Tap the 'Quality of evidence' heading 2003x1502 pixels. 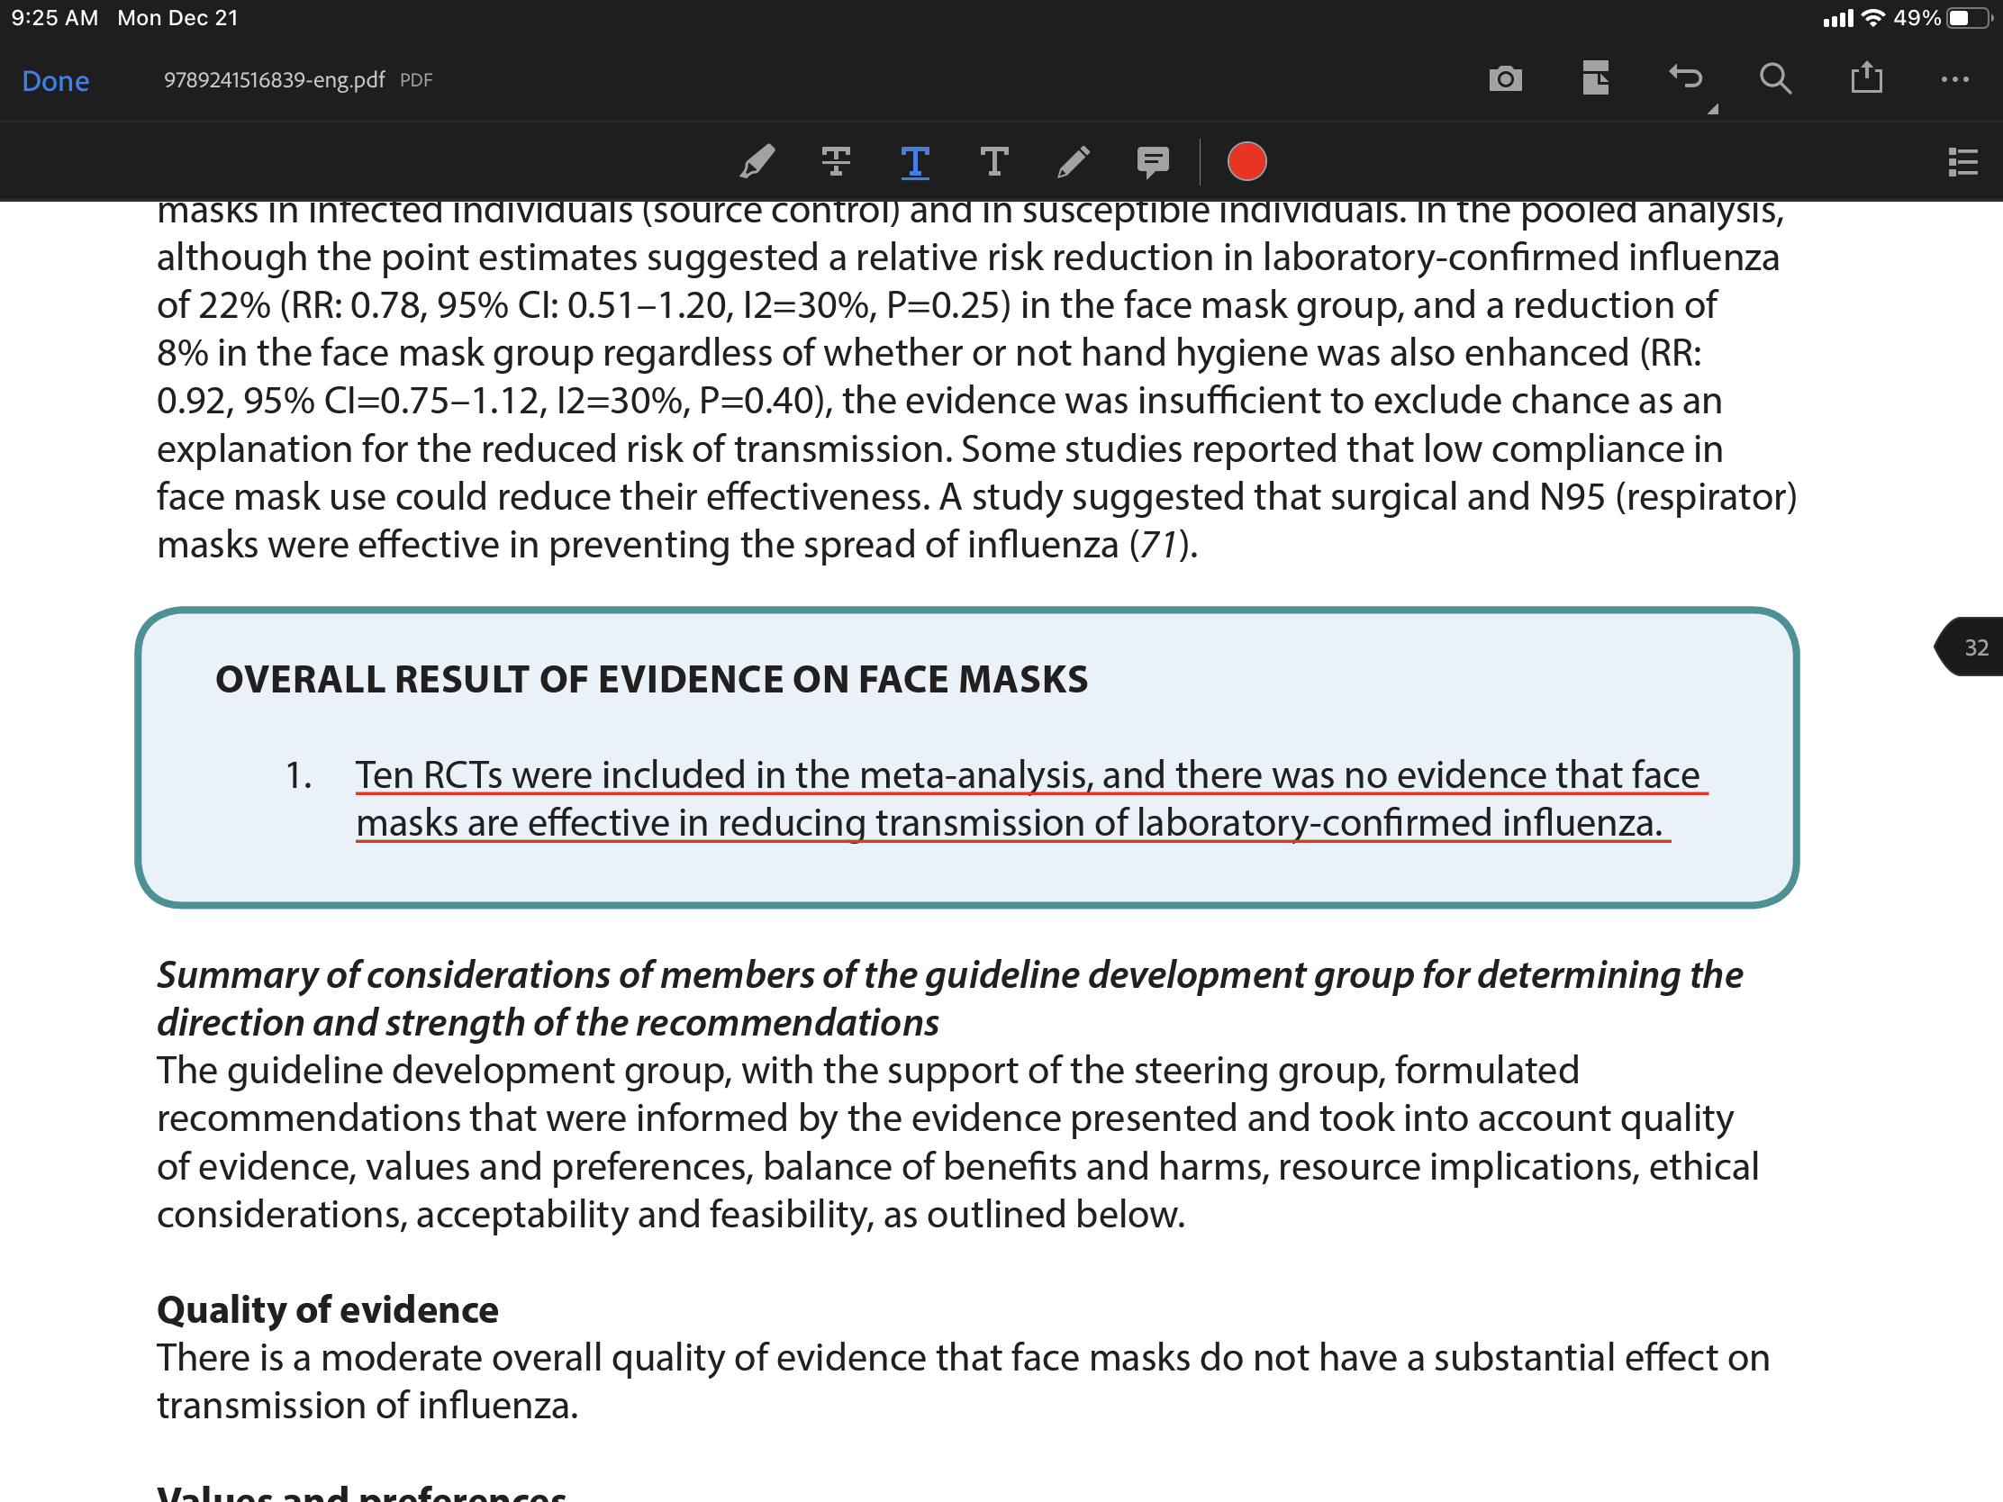[328, 1310]
